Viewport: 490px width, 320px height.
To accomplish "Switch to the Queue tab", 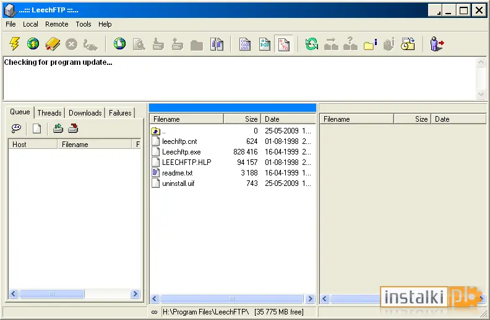I will click(20, 112).
